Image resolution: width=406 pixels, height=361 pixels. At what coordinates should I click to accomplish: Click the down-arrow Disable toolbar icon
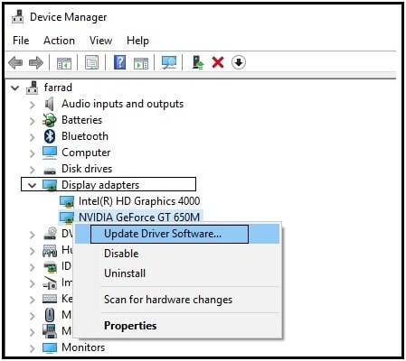[x=239, y=62]
